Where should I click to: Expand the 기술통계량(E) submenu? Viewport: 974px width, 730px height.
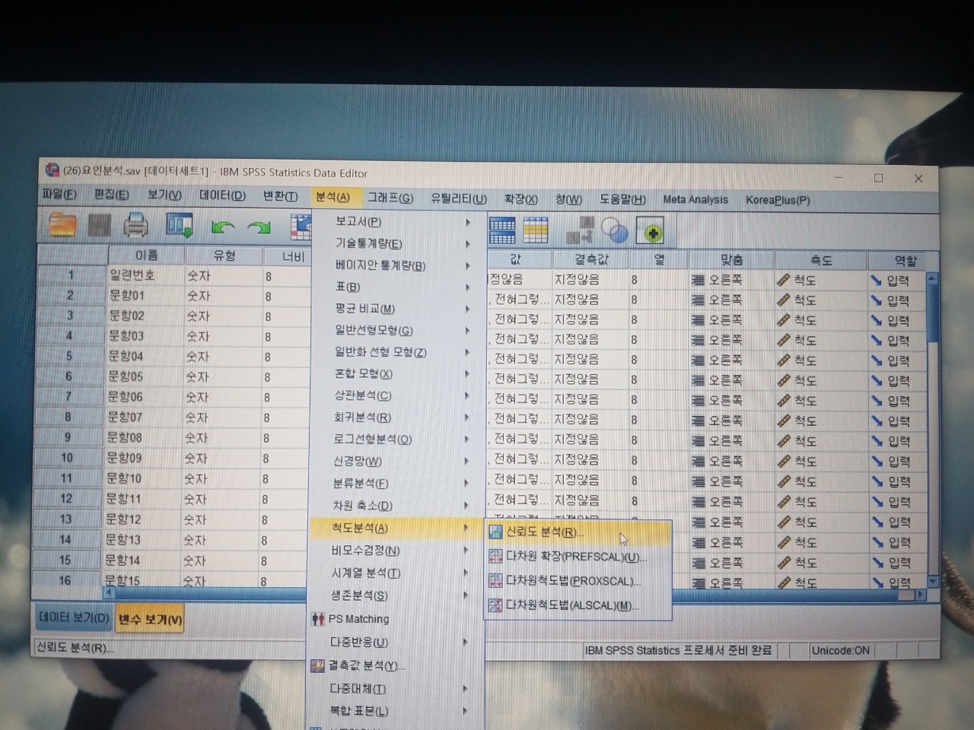[x=398, y=243]
